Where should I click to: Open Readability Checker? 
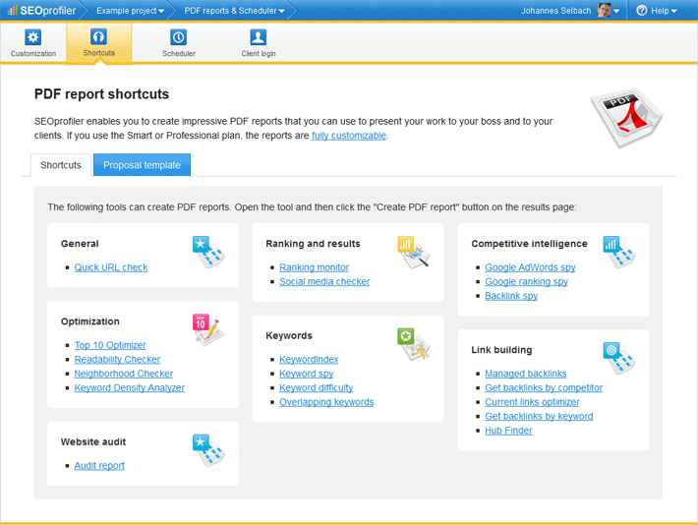pyautogui.click(x=118, y=360)
